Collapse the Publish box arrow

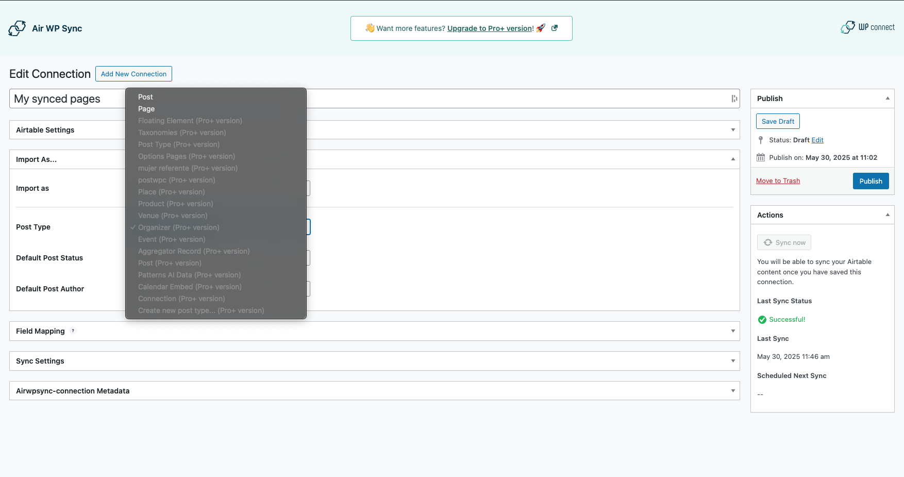(888, 98)
